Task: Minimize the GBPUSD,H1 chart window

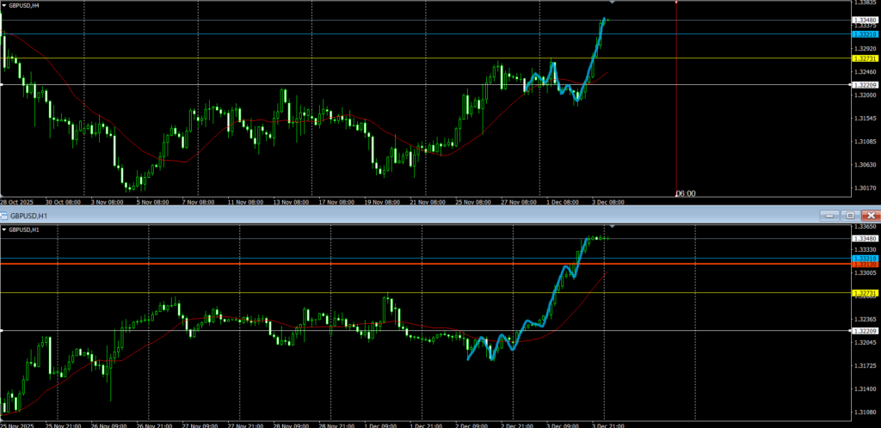Action: [832, 215]
